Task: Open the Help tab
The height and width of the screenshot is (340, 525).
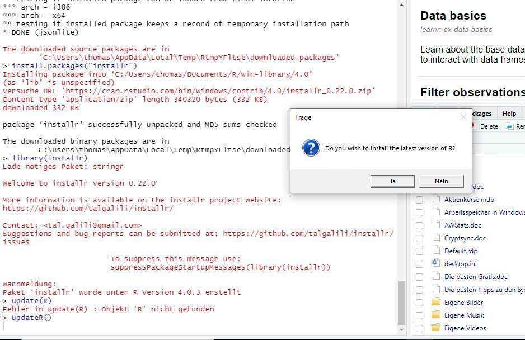Action: [x=509, y=113]
